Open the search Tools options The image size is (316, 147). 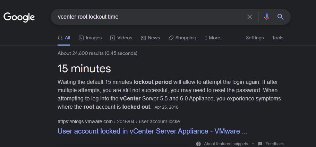click(x=278, y=38)
